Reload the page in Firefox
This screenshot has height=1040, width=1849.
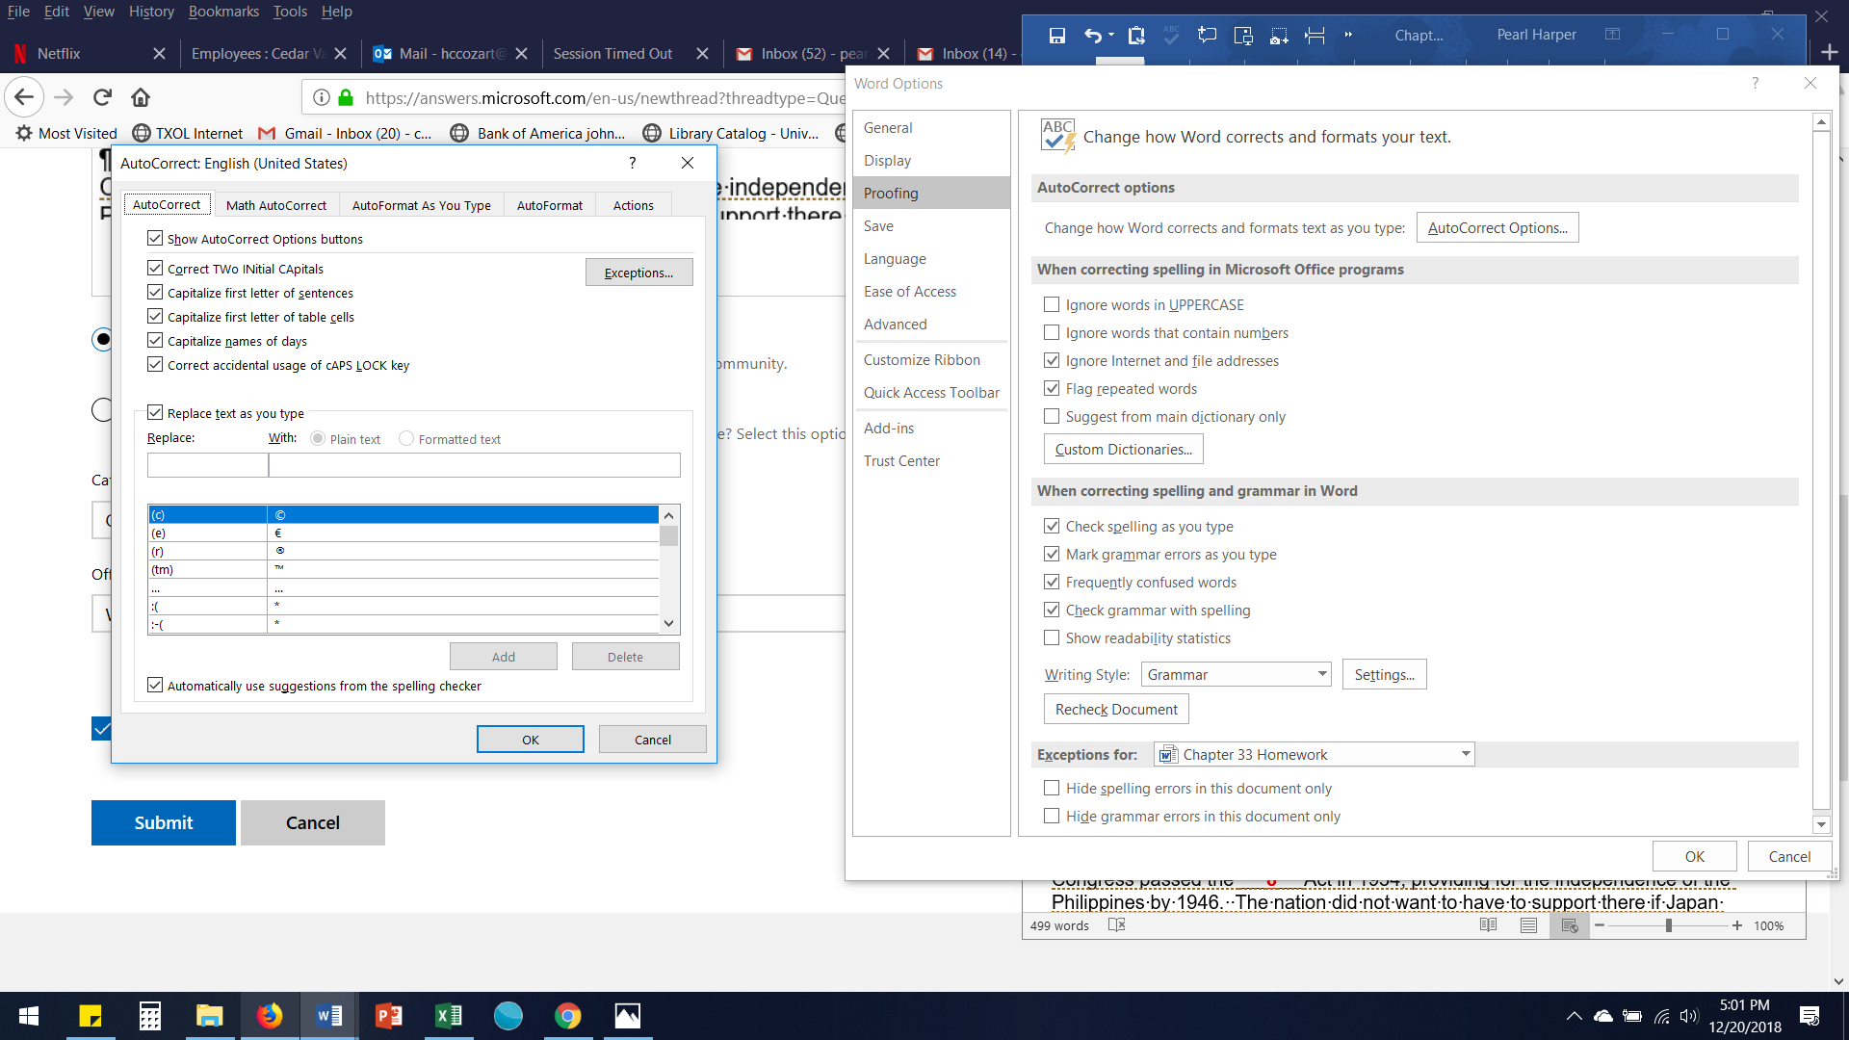coord(102,97)
